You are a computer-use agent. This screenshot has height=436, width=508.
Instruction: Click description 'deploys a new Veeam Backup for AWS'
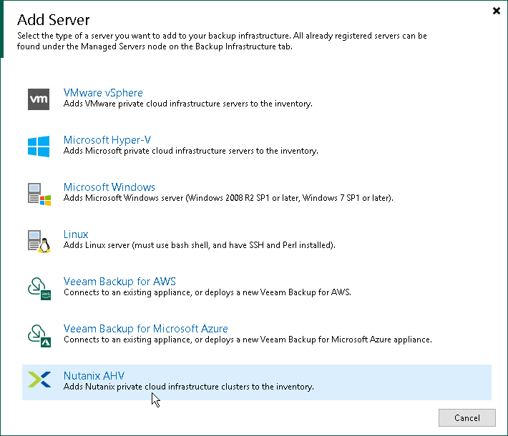tap(278, 292)
